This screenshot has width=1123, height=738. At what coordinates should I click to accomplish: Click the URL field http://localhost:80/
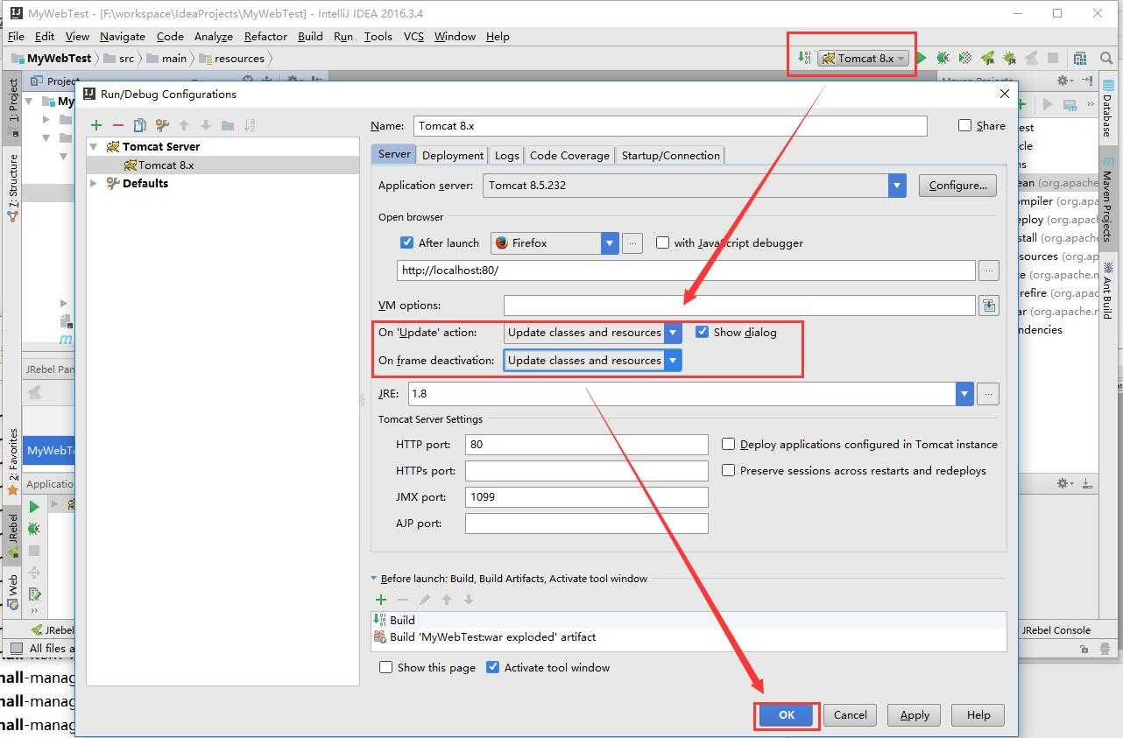[686, 271]
